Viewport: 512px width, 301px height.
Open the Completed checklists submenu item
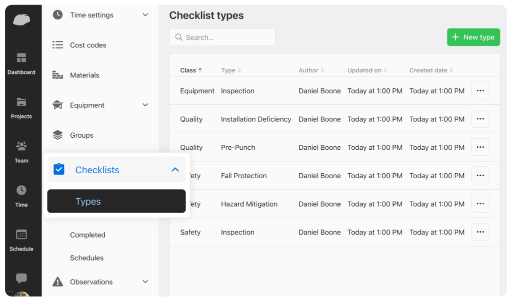(x=87, y=235)
